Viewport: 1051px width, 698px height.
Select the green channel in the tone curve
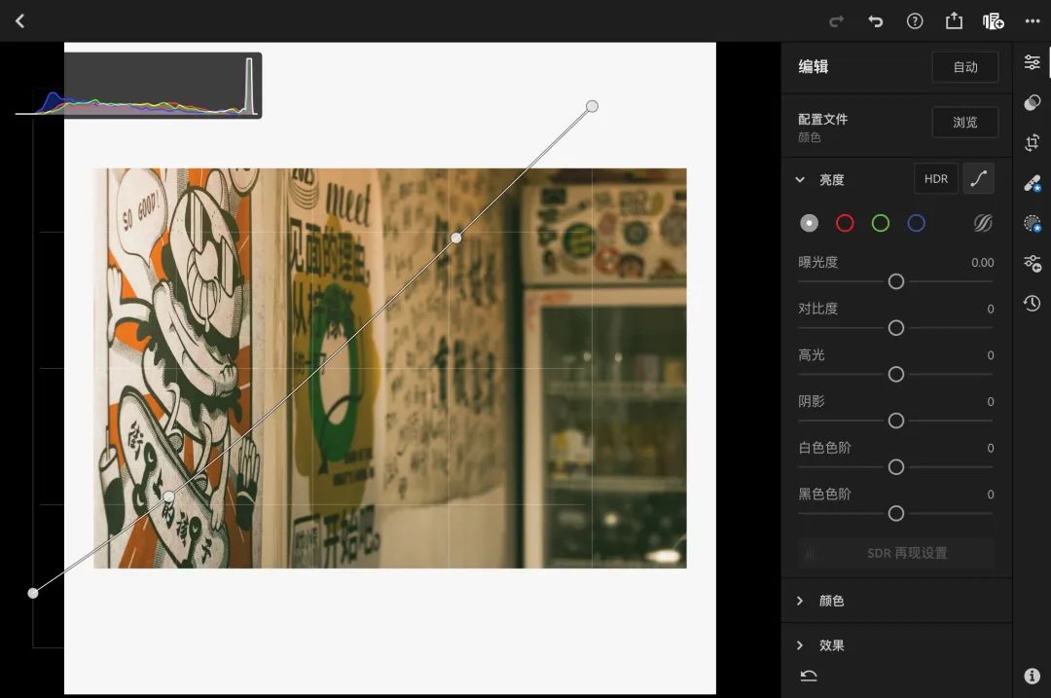click(x=880, y=223)
